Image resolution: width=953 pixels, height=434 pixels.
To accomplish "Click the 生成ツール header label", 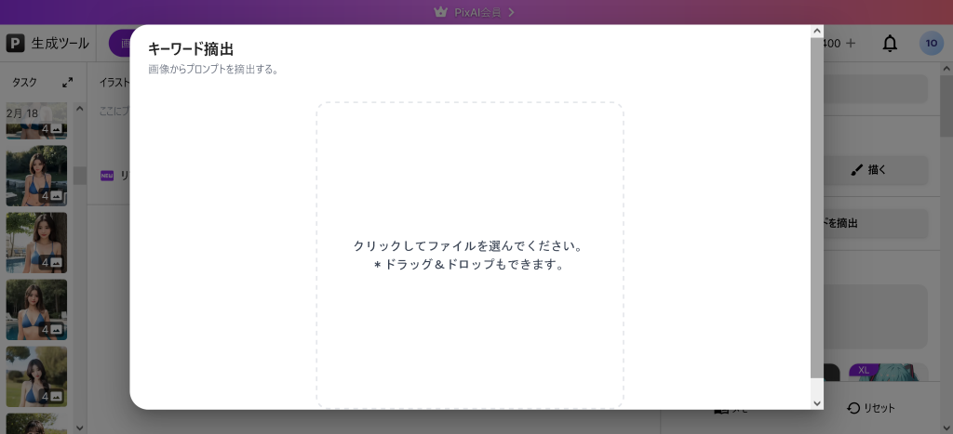I will pos(60,44).
